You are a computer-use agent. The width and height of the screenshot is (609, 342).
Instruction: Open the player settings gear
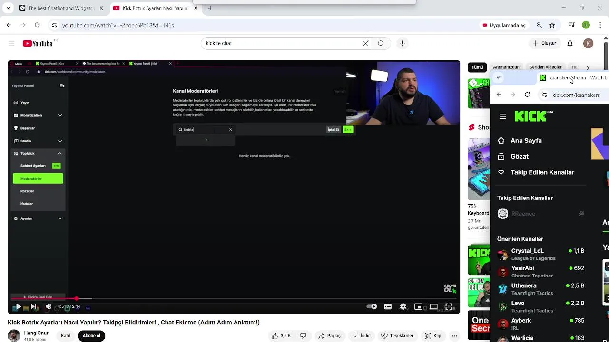coord(403,307)
